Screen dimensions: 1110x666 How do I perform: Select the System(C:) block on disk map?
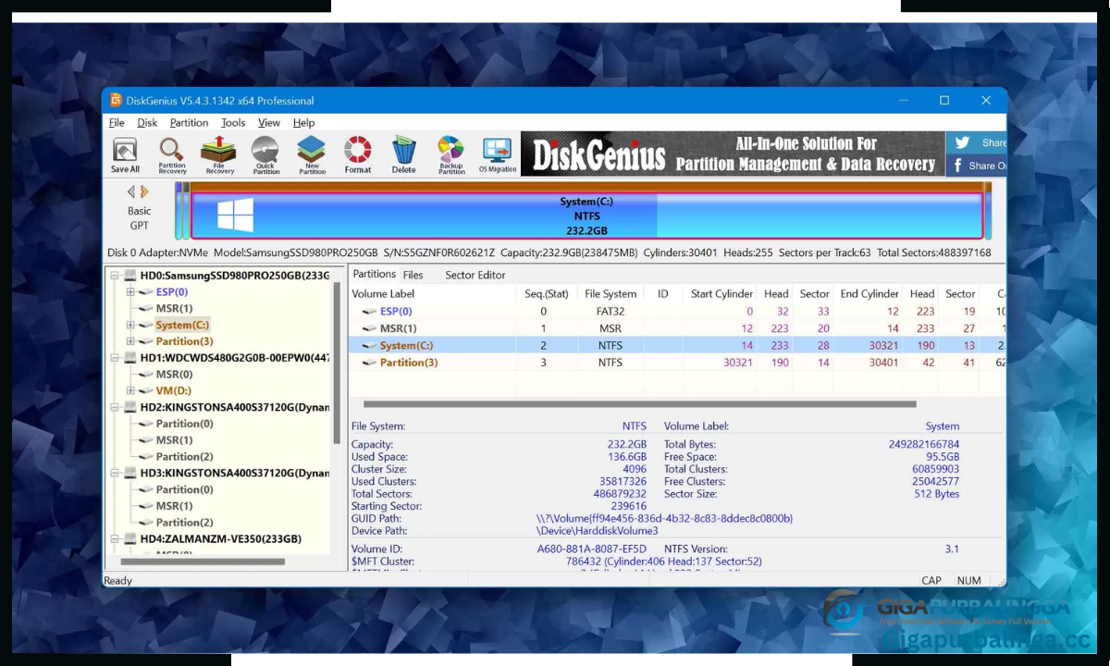tap(586, 216)
